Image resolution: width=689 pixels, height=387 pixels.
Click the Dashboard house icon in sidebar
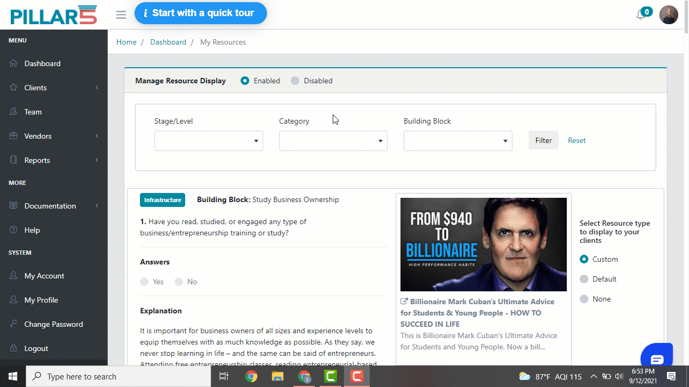coord(13,63)
